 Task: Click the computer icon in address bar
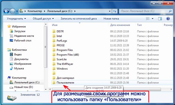tap(21, 11)
